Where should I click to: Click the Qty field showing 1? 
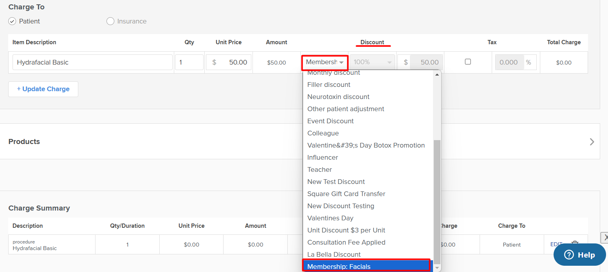[x=189, y=62]
